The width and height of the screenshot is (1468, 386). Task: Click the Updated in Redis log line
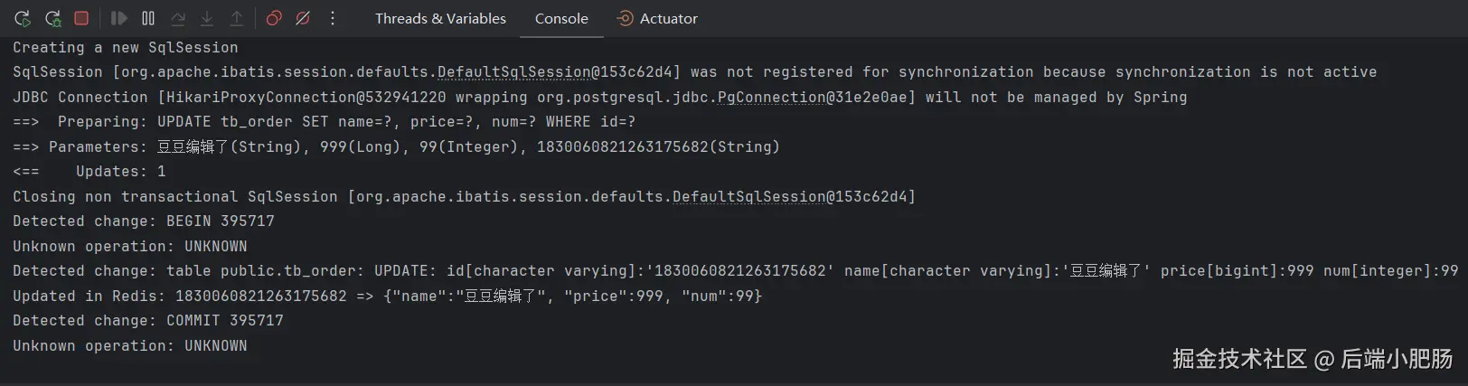click(387, 296)
